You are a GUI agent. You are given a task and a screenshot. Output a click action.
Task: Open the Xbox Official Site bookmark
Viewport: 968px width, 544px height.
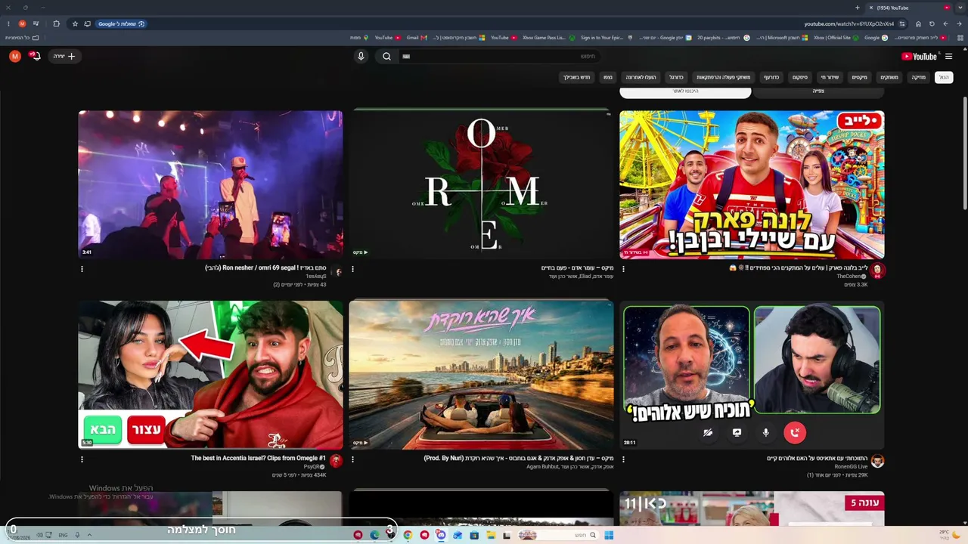click(x=836, y=38)
